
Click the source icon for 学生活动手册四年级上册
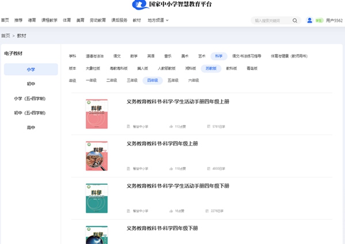point(128,127)
